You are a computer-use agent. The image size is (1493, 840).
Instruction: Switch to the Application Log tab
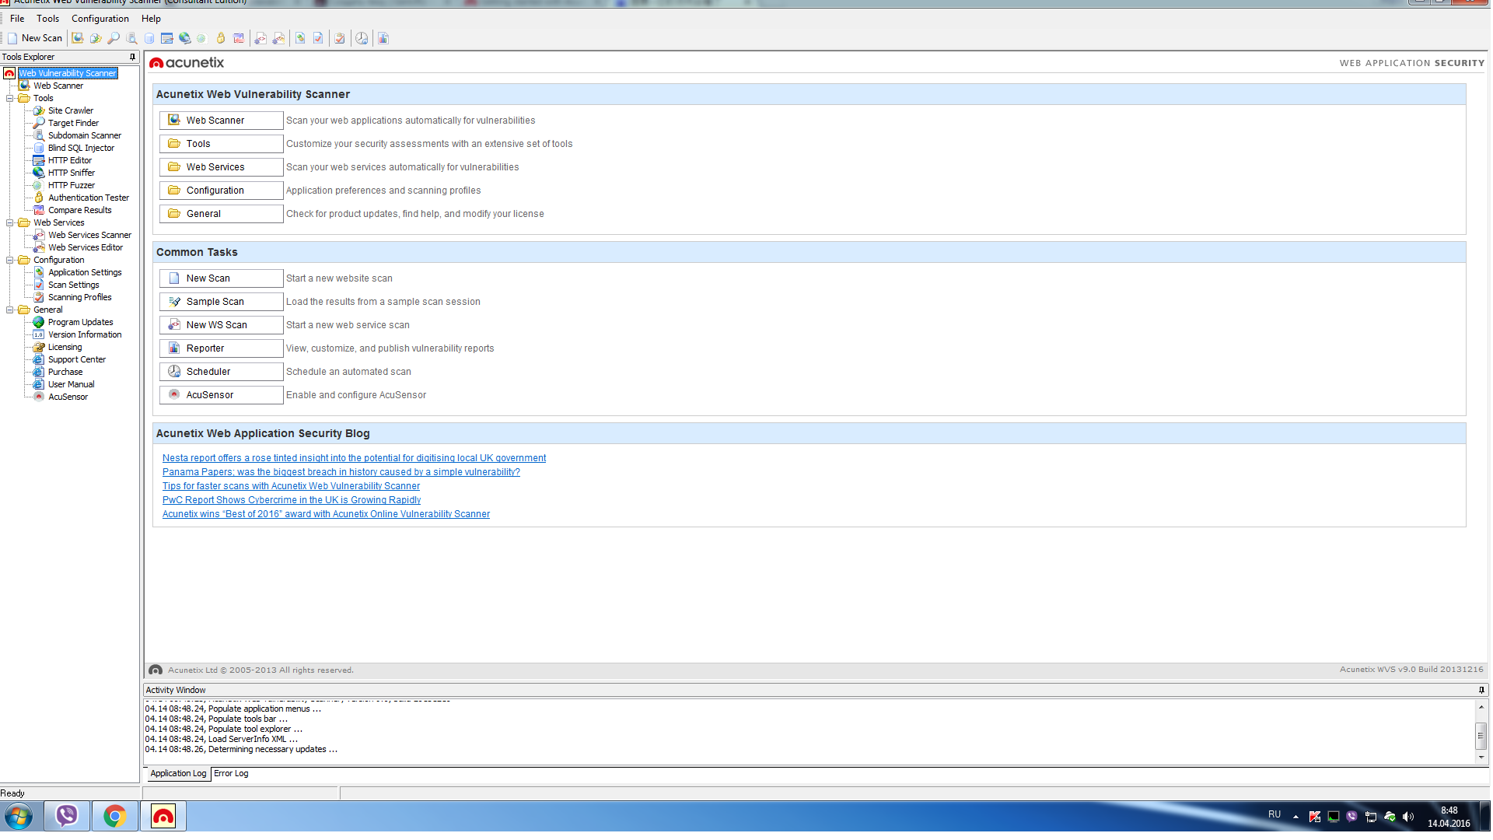coord(178,773)
